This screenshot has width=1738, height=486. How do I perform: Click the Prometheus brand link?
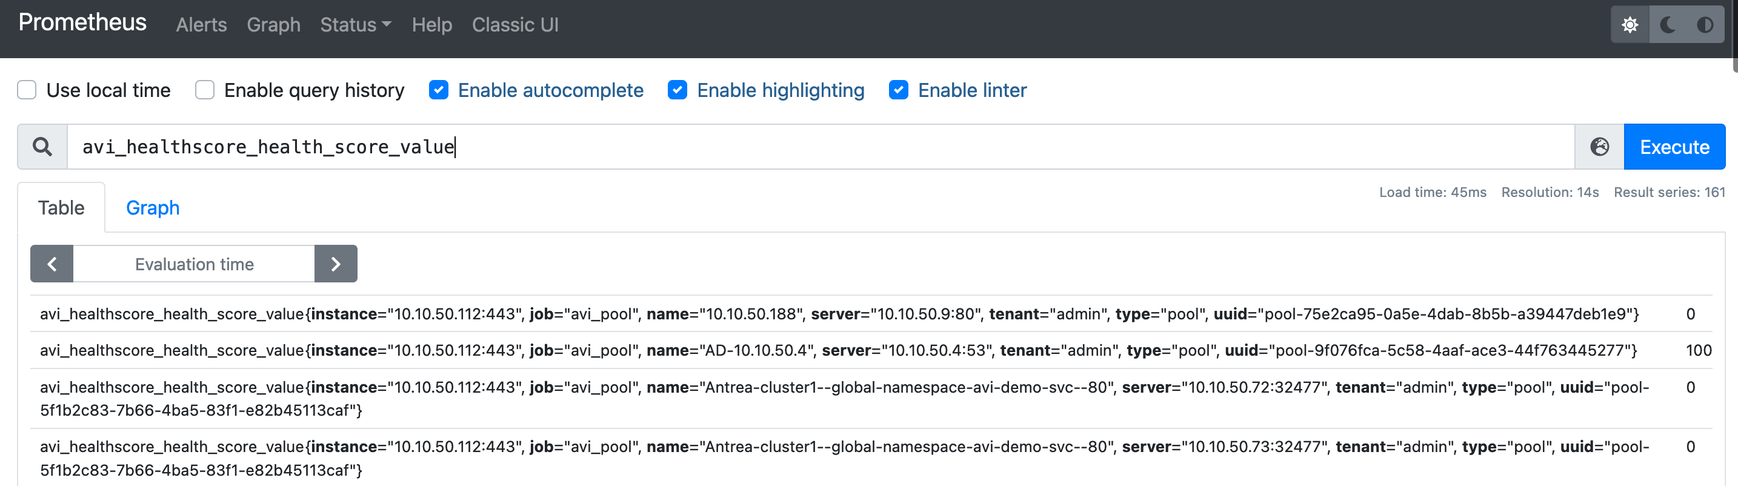point(82,22)
